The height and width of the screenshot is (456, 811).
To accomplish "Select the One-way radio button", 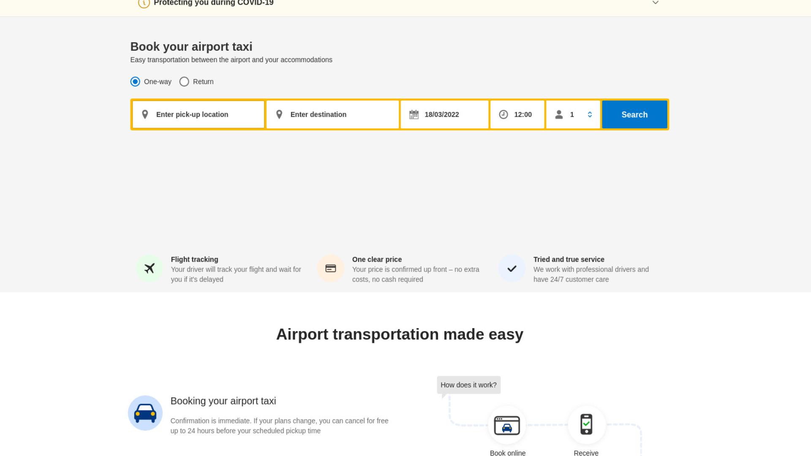I will [x=135, y=81].
